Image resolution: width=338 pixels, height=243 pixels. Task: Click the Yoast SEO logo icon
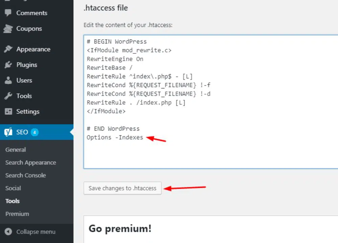pos(8,132)
